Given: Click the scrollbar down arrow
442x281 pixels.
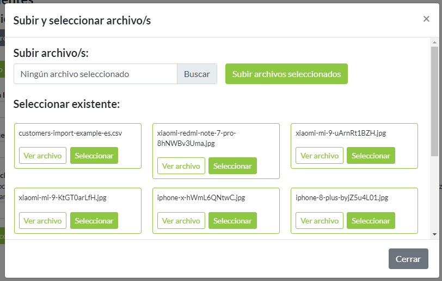Looking at the screenshot, I should point(434,234).
